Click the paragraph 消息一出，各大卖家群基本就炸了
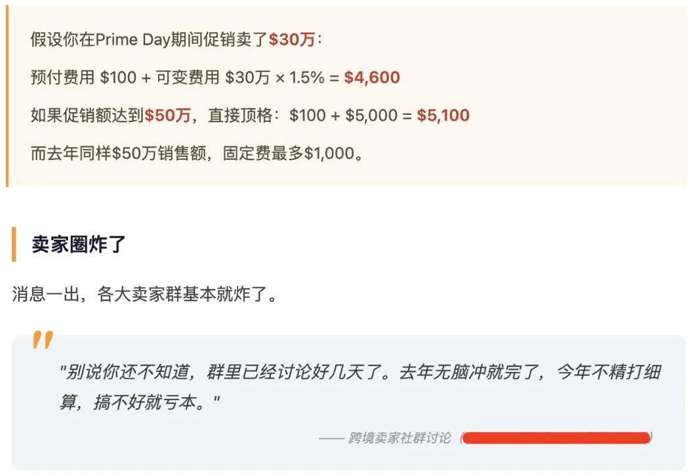 pyautogui.click(x=144, y=294)
